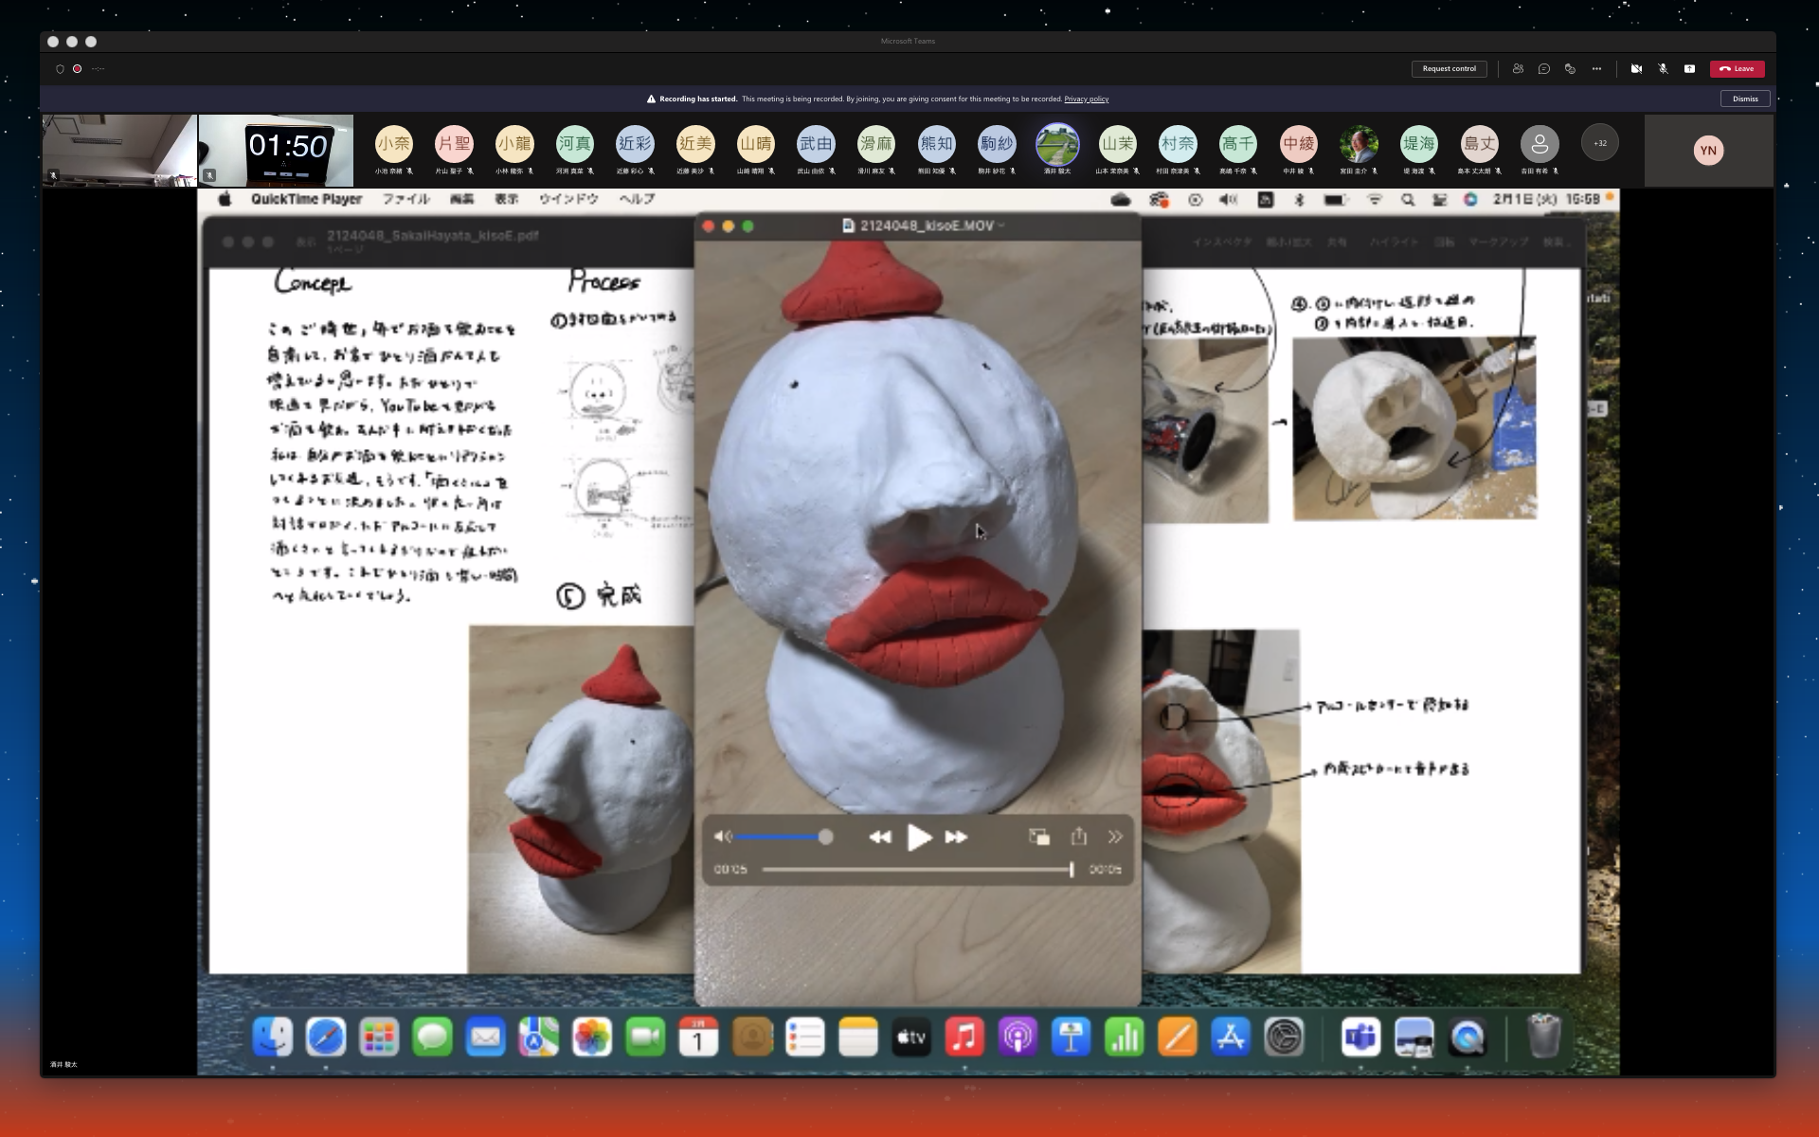The height and width of the screenshot is (1137, 1819).
Task: Open the ファイル menu in QuickTime
Action: click(x=405, y=199)
